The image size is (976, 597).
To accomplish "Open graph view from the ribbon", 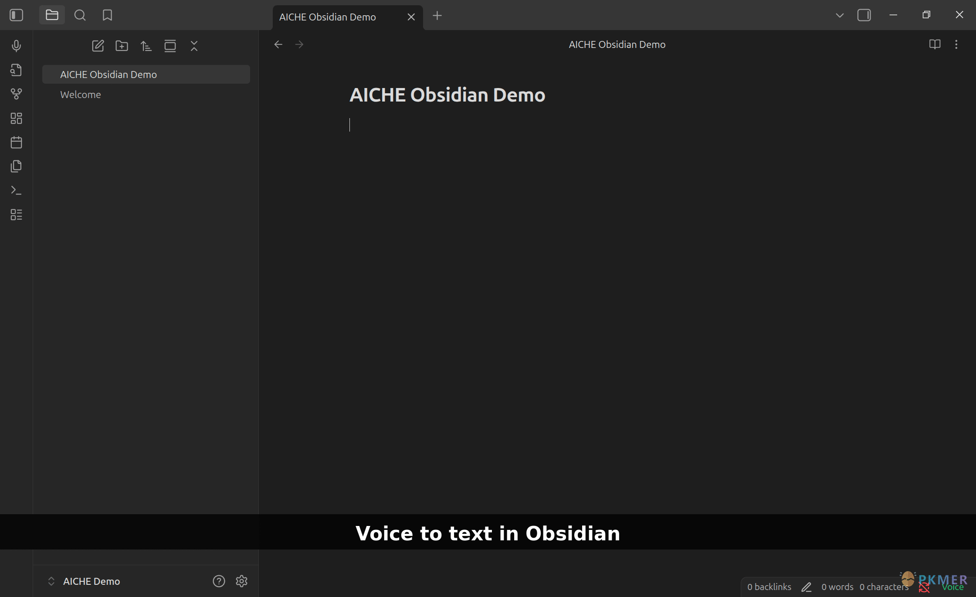I will (x=16, y=94).
